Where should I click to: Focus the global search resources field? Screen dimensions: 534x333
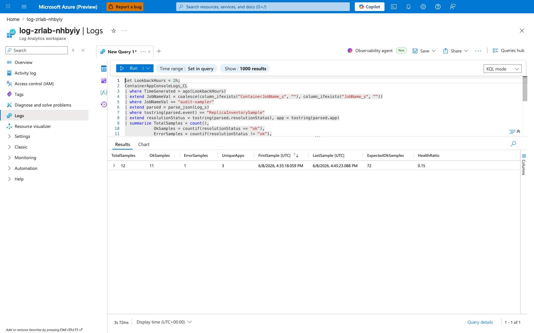click(x=263, y=7)
